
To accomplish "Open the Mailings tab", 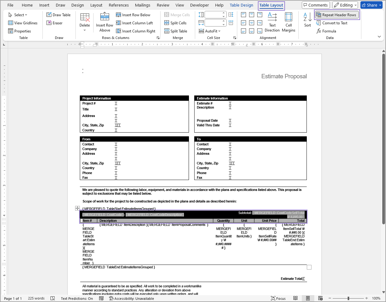I will tap(142, 5).
